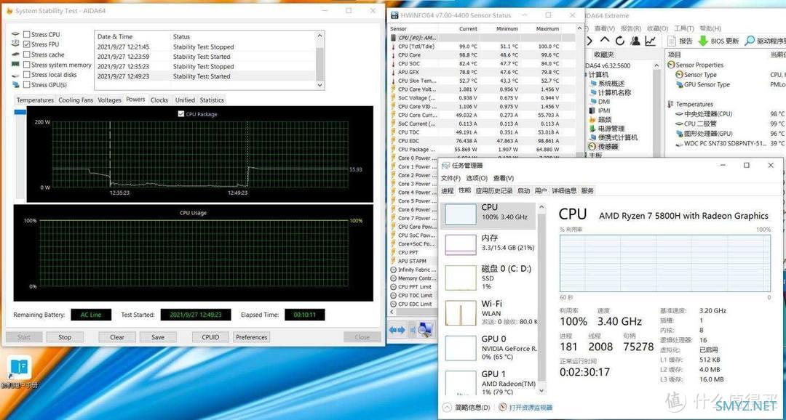786x420 pixels.
Task: Open the 工具(T) menu in AIDA64 Extreme
Action: click(x=683, y=28)
